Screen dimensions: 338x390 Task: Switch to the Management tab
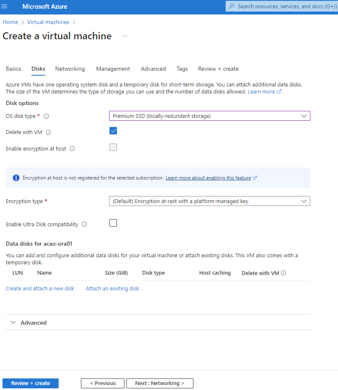point(113,69)
